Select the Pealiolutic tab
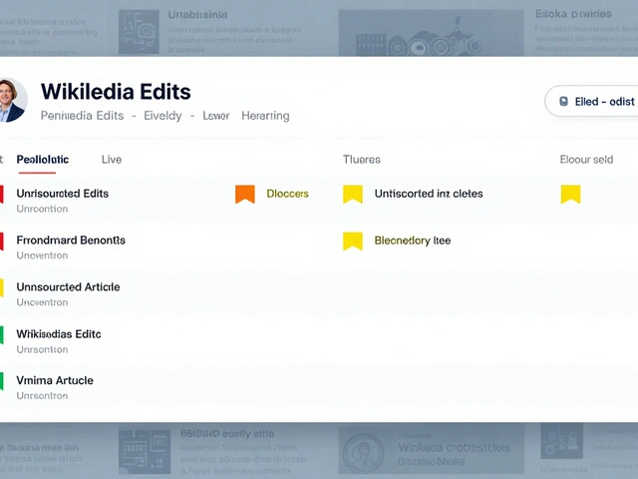The height and width of the screenshot is (479, 638). pyautogui.click(x=42, y=160)
